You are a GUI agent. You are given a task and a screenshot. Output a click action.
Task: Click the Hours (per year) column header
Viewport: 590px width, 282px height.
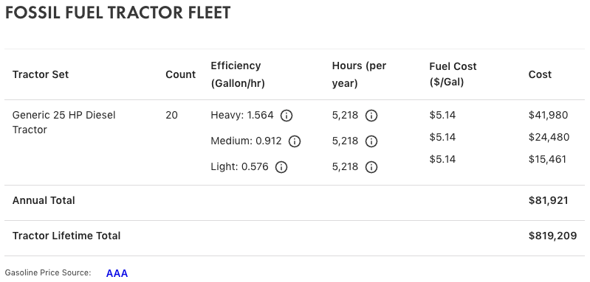359,74
